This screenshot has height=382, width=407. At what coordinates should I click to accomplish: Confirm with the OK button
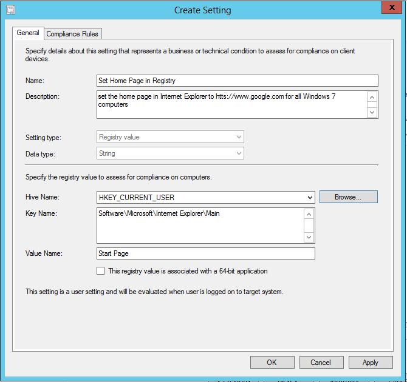(x=272, y=362)
